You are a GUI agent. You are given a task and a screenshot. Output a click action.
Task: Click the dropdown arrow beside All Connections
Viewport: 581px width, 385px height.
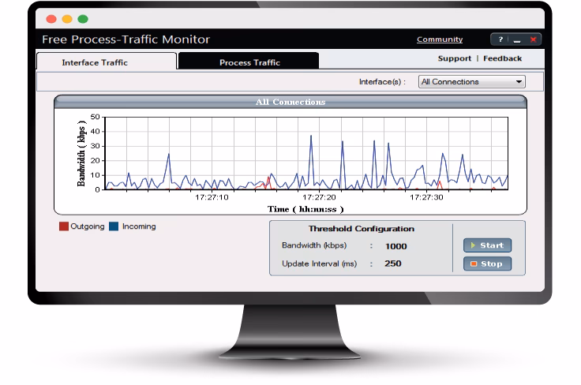pos(519,82)
